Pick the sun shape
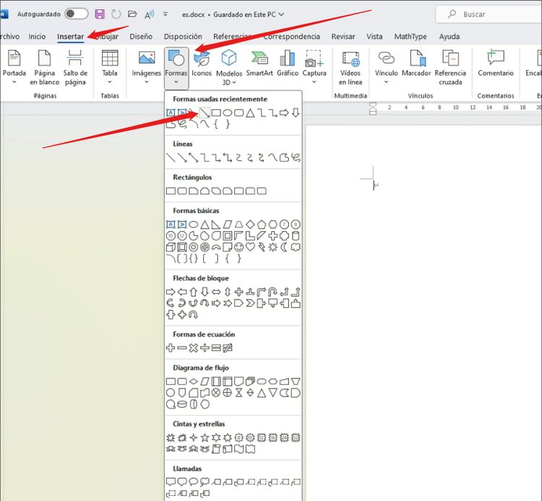The width and height of the screenshot is (542, 501). click(273, 247)
